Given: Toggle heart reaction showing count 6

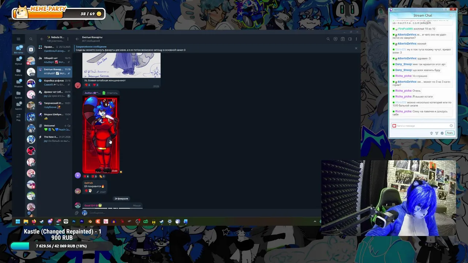Looking at the screenshot, I should click(88, 85).
